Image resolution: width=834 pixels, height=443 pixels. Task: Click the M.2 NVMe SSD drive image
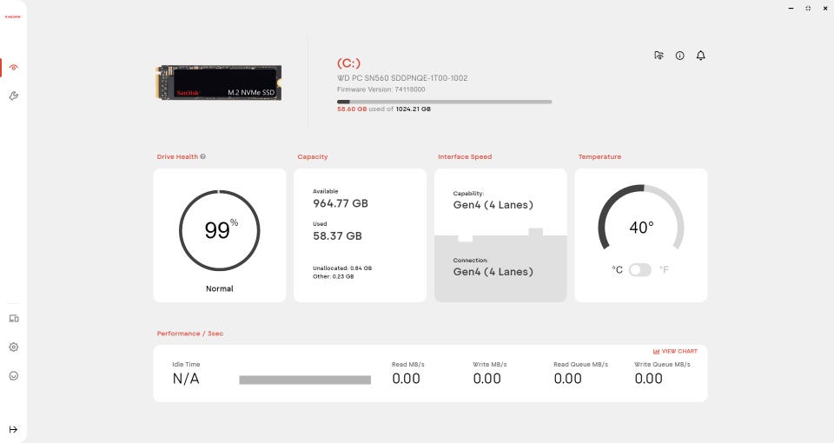[x=219, y=82]
